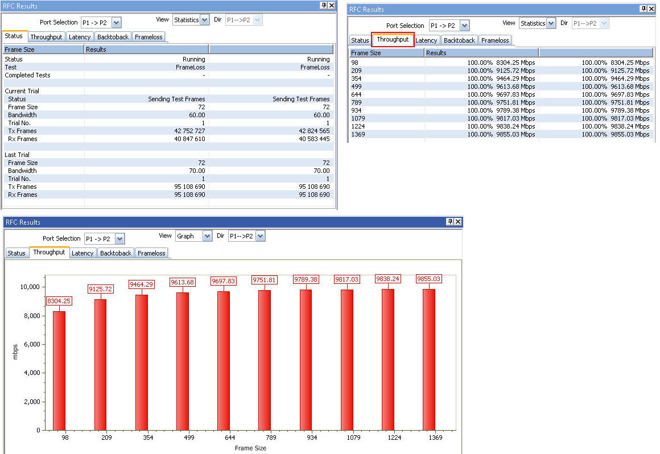The width and height of the screenshot is (660, 454).
Task: Click Last Trial Bandwidth row label
Action: (22, 171)
